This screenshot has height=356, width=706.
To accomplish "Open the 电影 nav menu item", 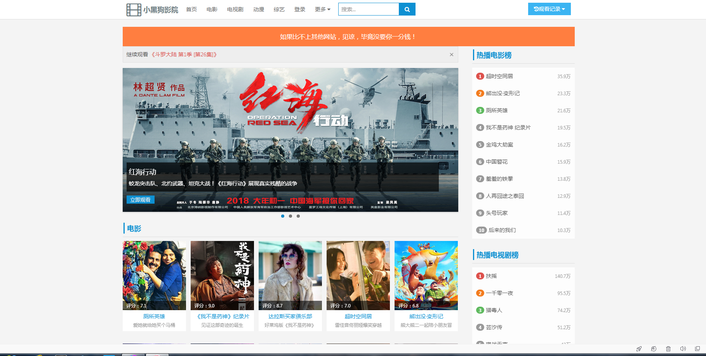I will click(x=212, y=9).
